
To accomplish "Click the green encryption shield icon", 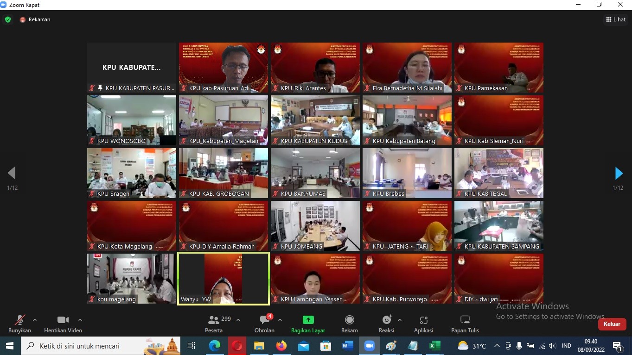I will (8, 19).
